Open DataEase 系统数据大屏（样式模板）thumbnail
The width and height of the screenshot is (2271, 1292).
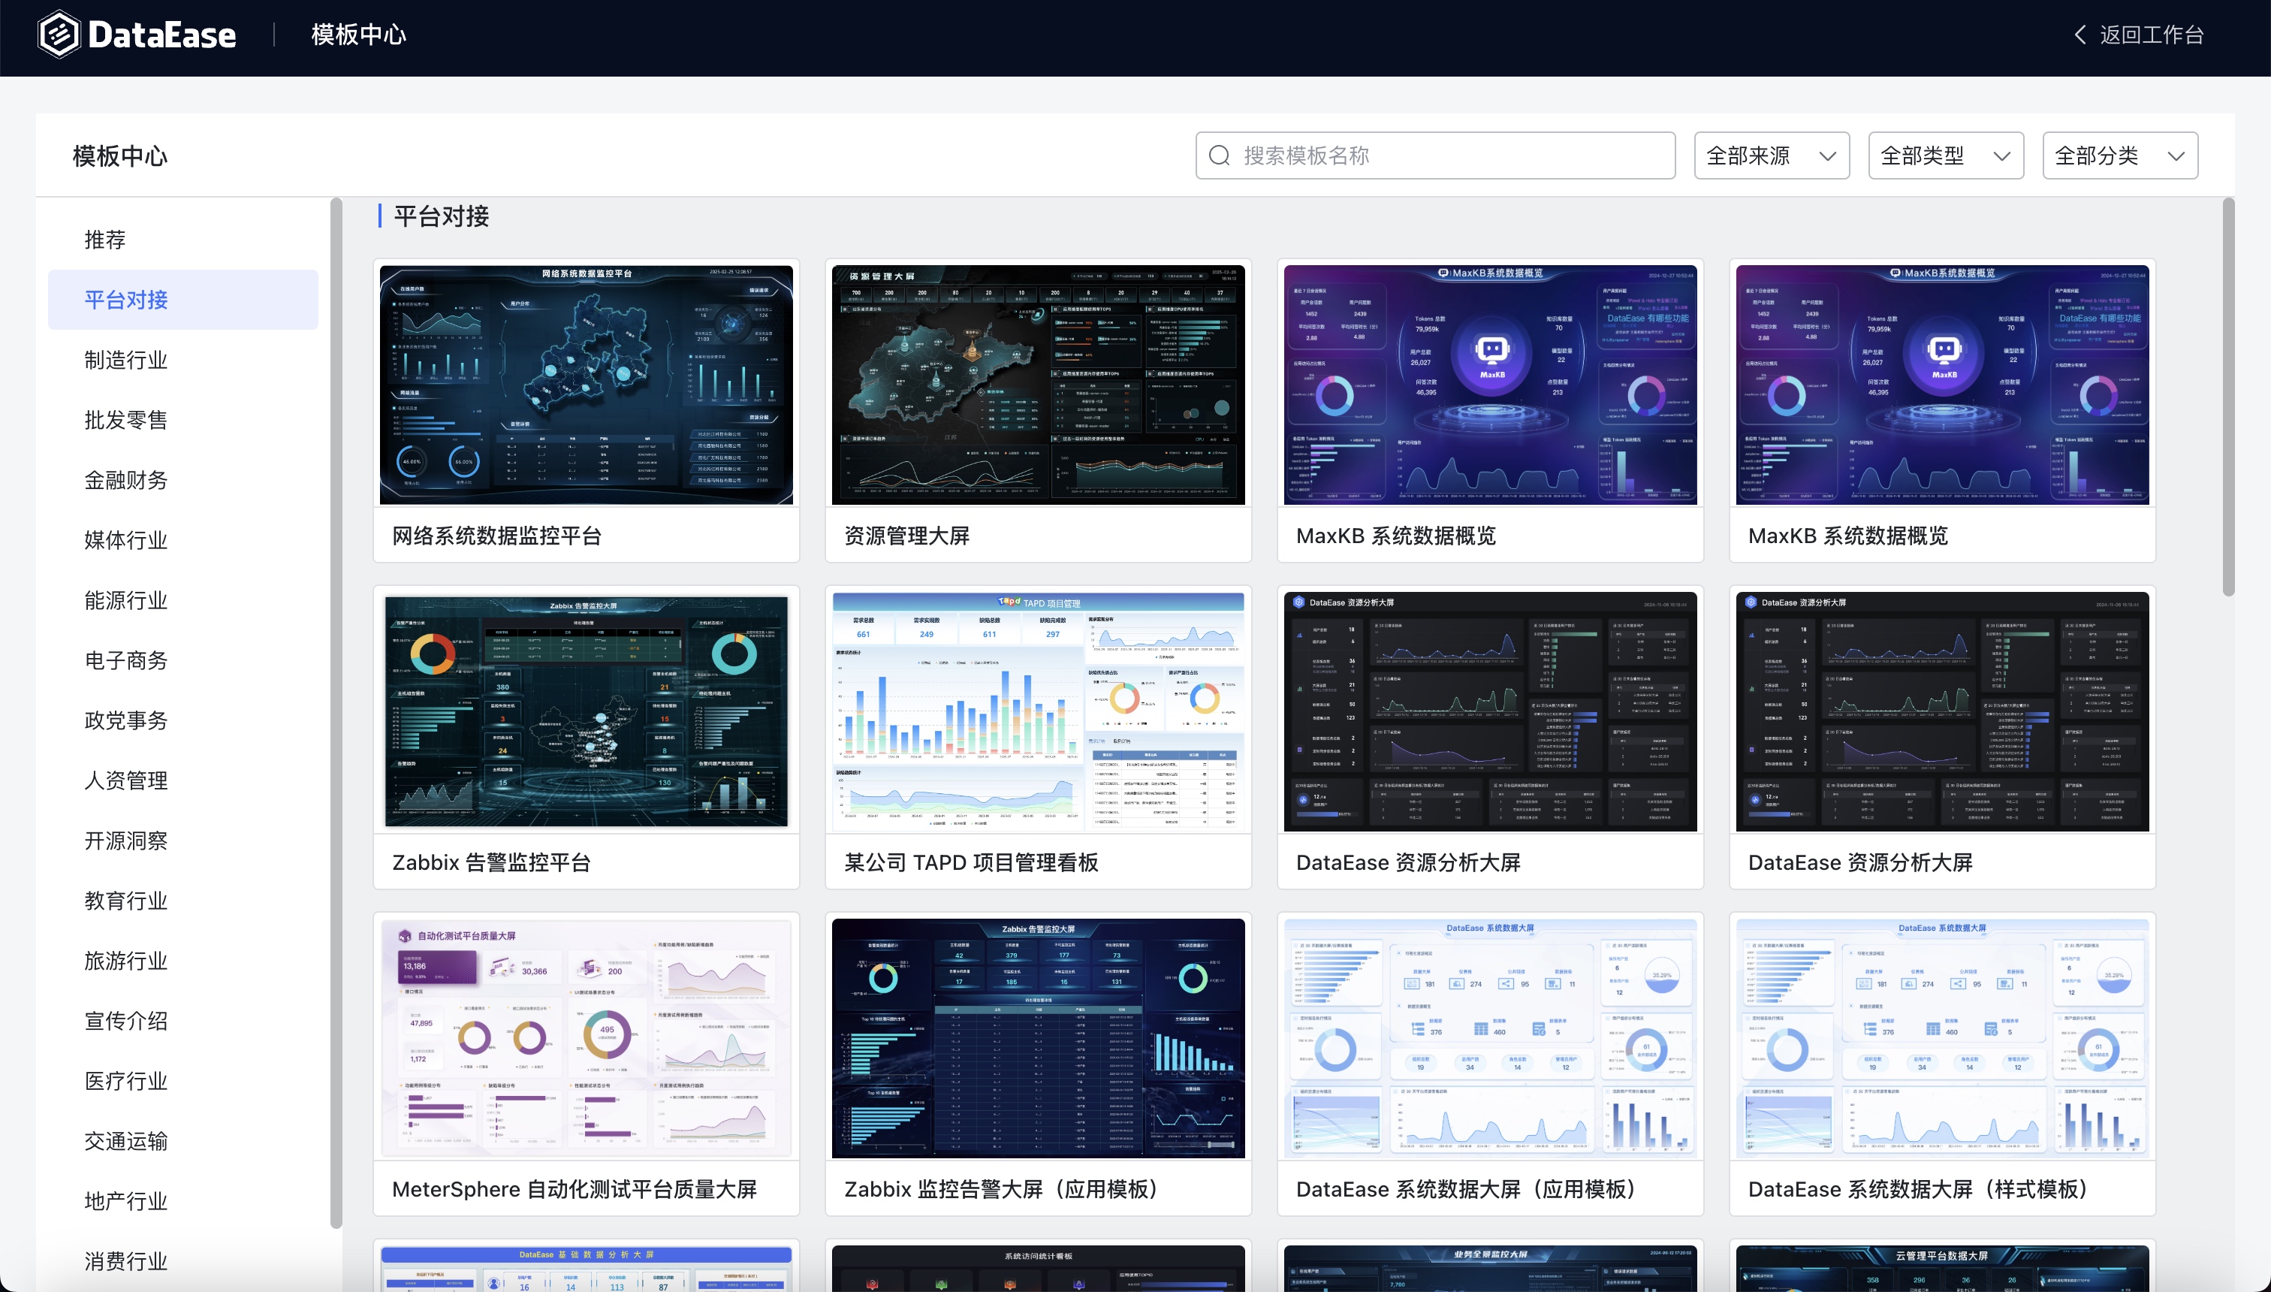1943,1038
